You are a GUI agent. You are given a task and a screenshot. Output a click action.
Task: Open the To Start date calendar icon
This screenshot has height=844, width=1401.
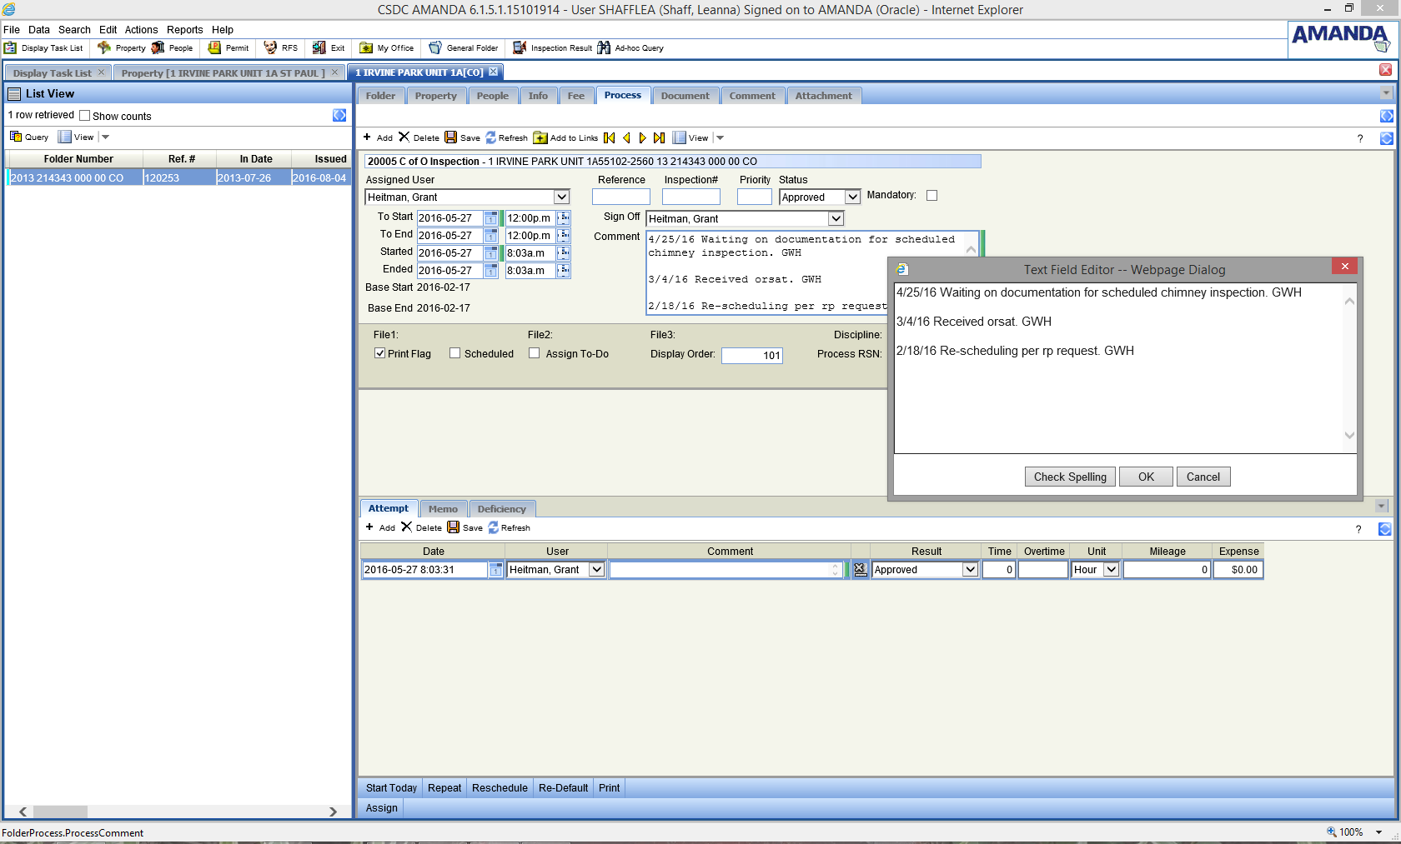click(490, 218)
